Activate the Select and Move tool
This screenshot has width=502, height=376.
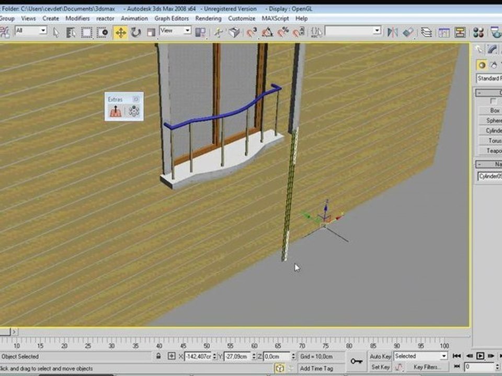tap(120, 32)
